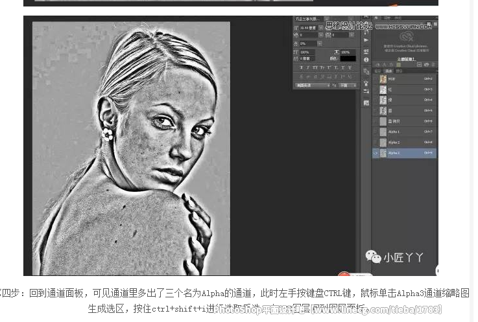
Task: Click the horizontal scale 100% field
Action: (348, 52)
